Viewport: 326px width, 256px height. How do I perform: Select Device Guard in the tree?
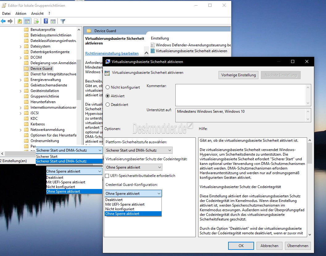tap(41, 69)
